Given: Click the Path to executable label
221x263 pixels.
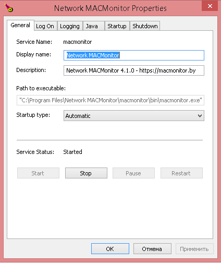Looking at the screenshot, I should 41,88.
